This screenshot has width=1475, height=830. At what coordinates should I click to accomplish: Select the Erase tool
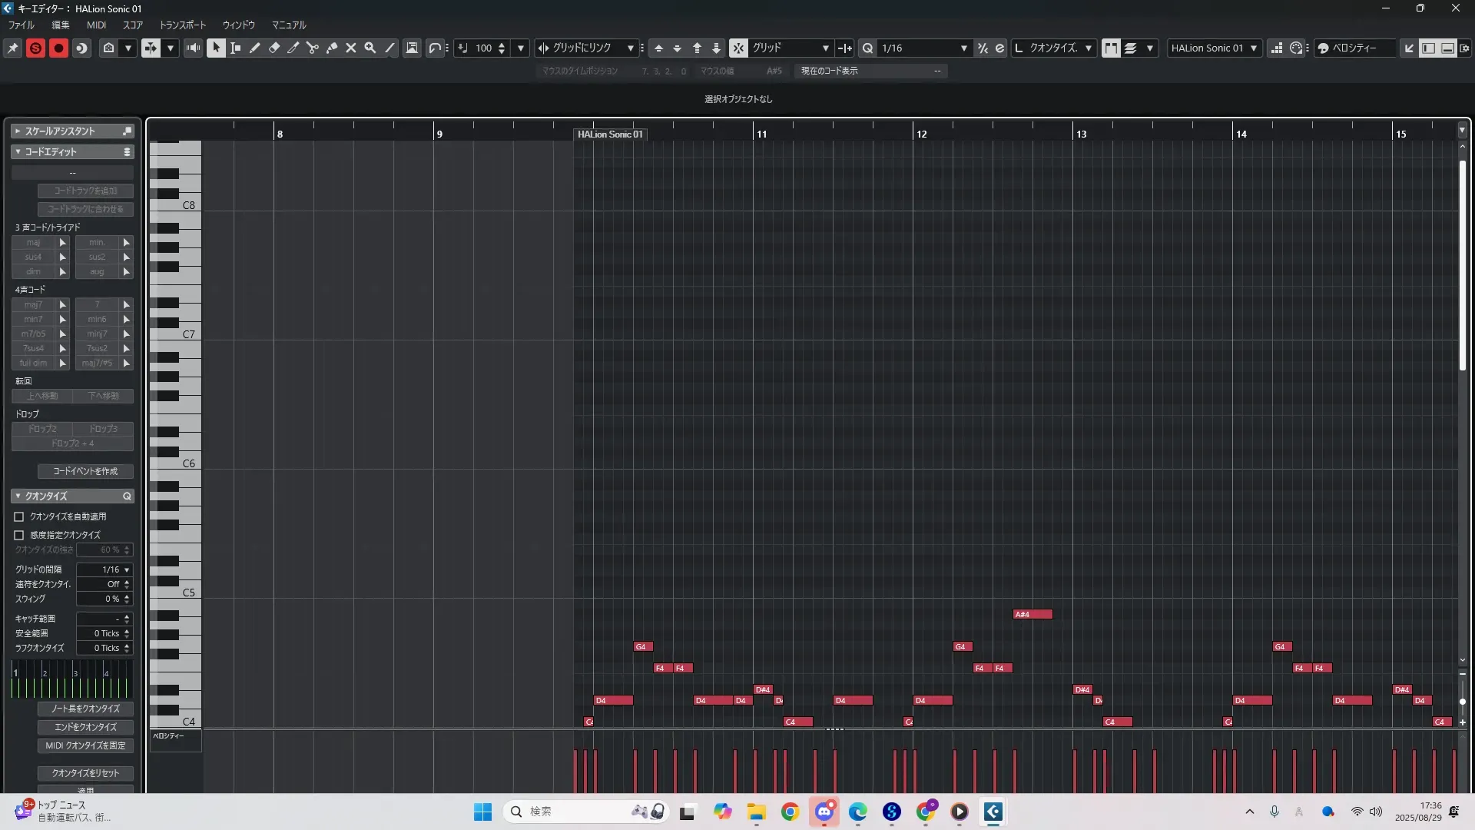[x=274, y=48]
